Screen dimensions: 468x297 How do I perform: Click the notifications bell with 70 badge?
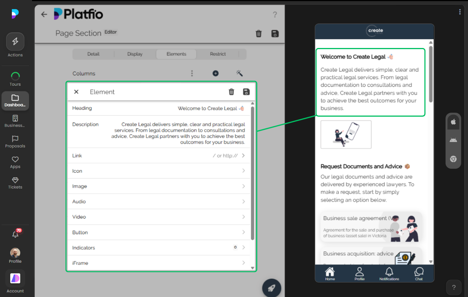click(15, 234)
